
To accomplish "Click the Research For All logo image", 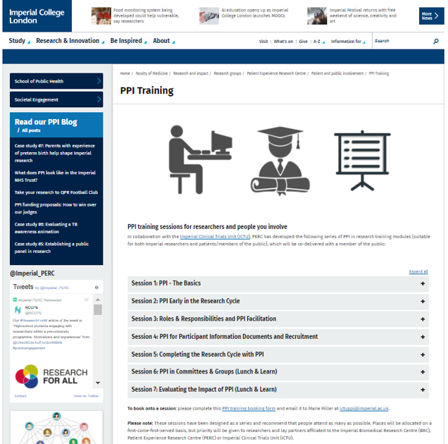I will coord(51,376).
